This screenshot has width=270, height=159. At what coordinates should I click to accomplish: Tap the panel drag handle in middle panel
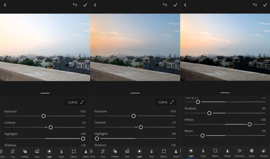(x=135, y=93)
